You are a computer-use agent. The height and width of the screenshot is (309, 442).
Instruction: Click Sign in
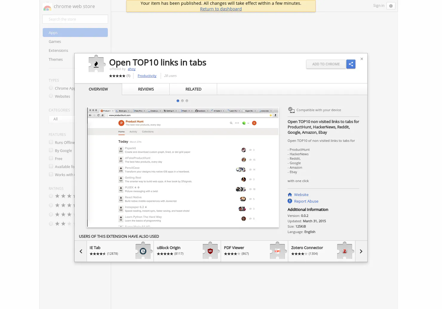click(379, 5)
